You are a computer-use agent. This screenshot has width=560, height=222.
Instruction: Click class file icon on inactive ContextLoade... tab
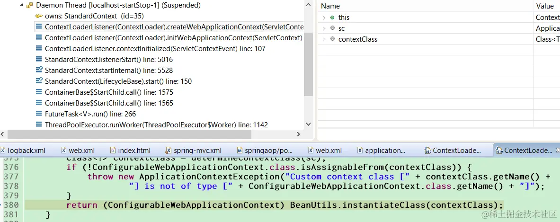pos(428,150)
